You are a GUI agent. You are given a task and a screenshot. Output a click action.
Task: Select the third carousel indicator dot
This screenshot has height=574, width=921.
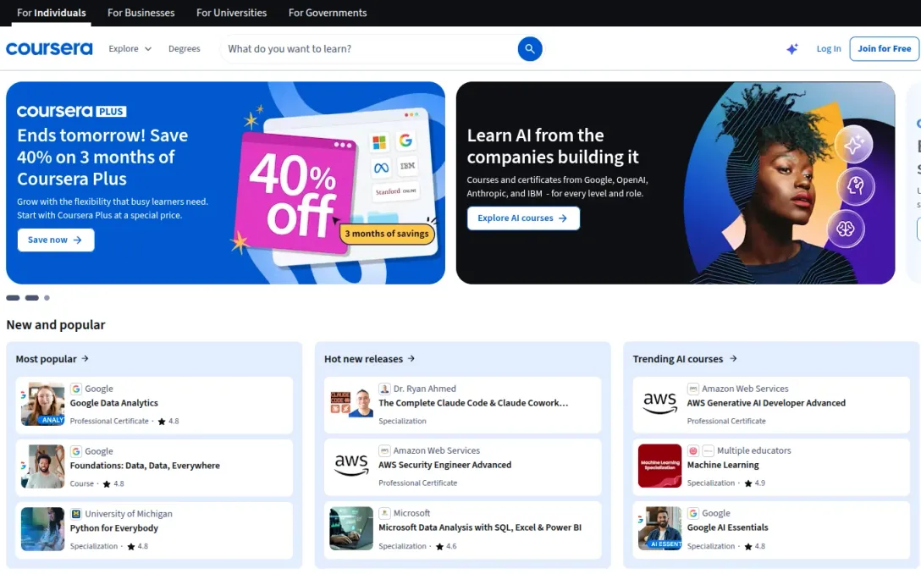tap(47, 298)
